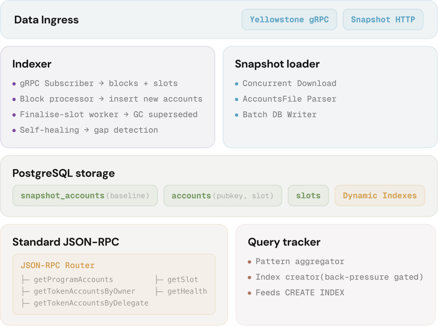The width and height of the screenshot is (438, 326).
Task: Click the getSlot method entry
Action: [183, 280]
